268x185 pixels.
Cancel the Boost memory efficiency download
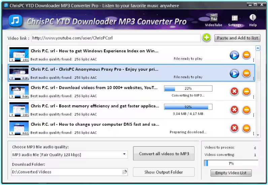pyautogui.click(x=234, y=110)
